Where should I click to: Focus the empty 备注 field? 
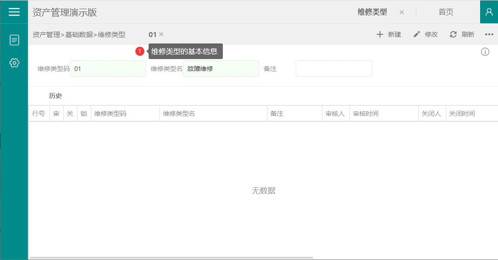(334, 69)
